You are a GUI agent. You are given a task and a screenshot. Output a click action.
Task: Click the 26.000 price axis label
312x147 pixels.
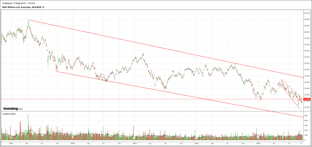[307, 95]
